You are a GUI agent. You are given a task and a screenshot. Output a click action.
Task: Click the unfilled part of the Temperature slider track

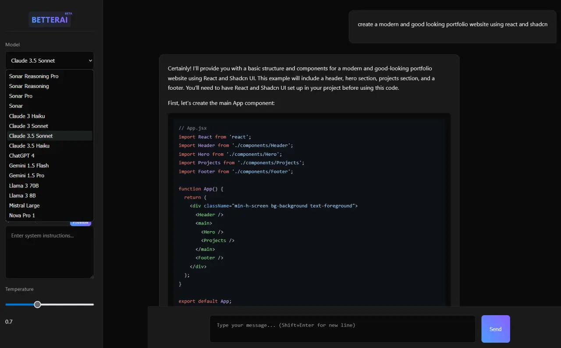click(x=67, y=304)
